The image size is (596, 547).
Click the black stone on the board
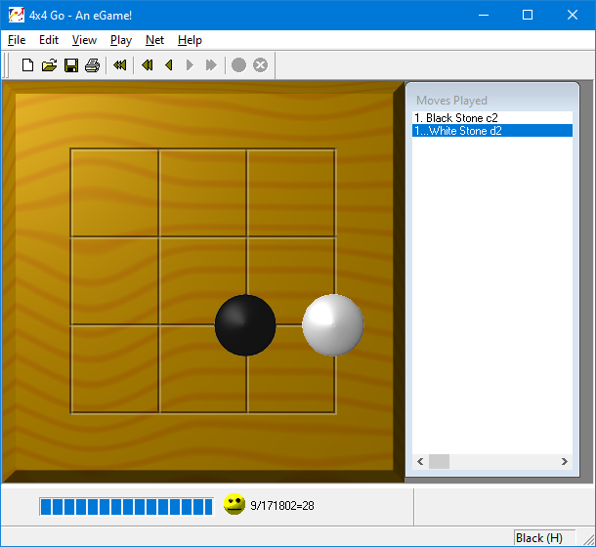245,325
